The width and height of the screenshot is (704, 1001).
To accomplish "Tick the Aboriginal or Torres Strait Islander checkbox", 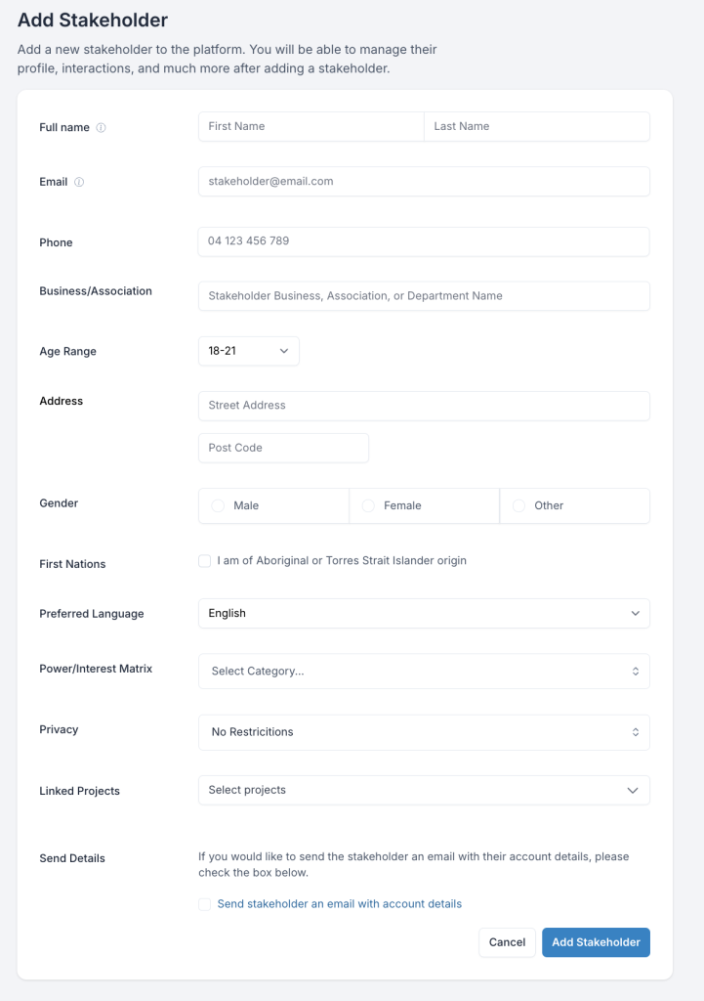I will (204, 561).
